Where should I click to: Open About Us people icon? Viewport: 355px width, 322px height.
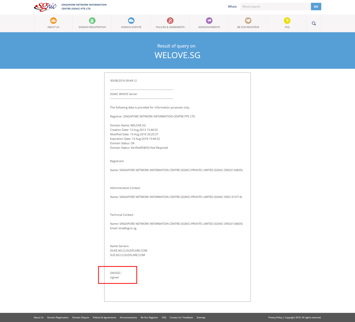53,21
